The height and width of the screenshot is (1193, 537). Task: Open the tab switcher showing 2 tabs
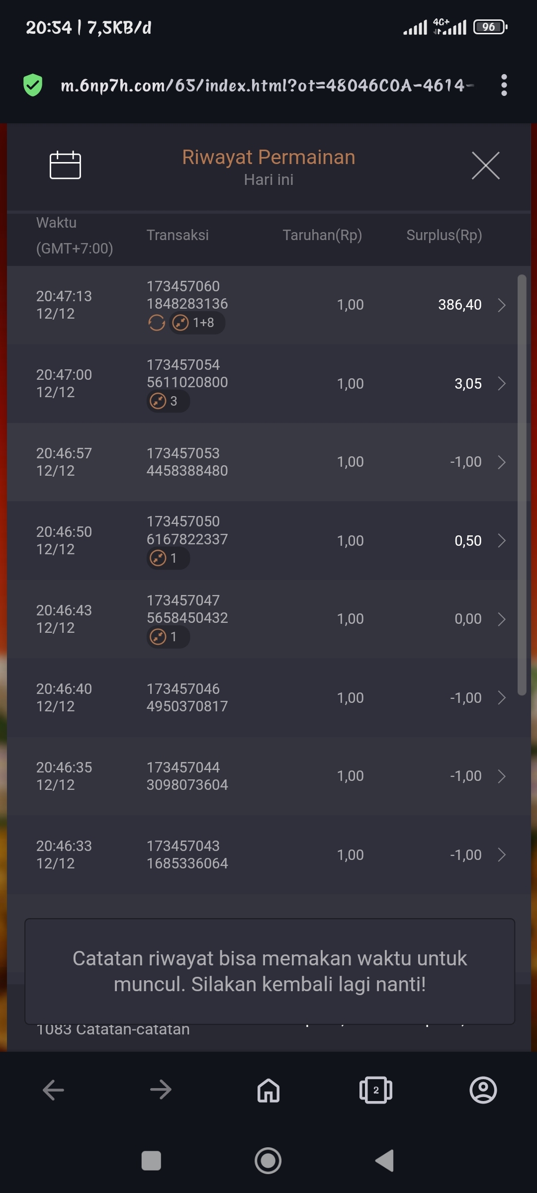375,1090
